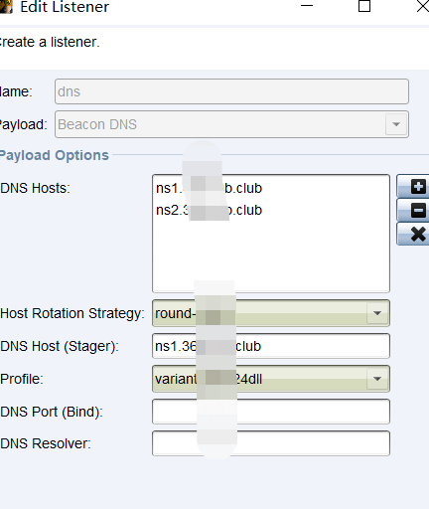
Task: Click the minus icon to remove DNS host
Action: click(413, 211)
